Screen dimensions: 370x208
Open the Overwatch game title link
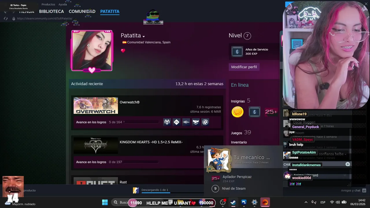point(129,102)
